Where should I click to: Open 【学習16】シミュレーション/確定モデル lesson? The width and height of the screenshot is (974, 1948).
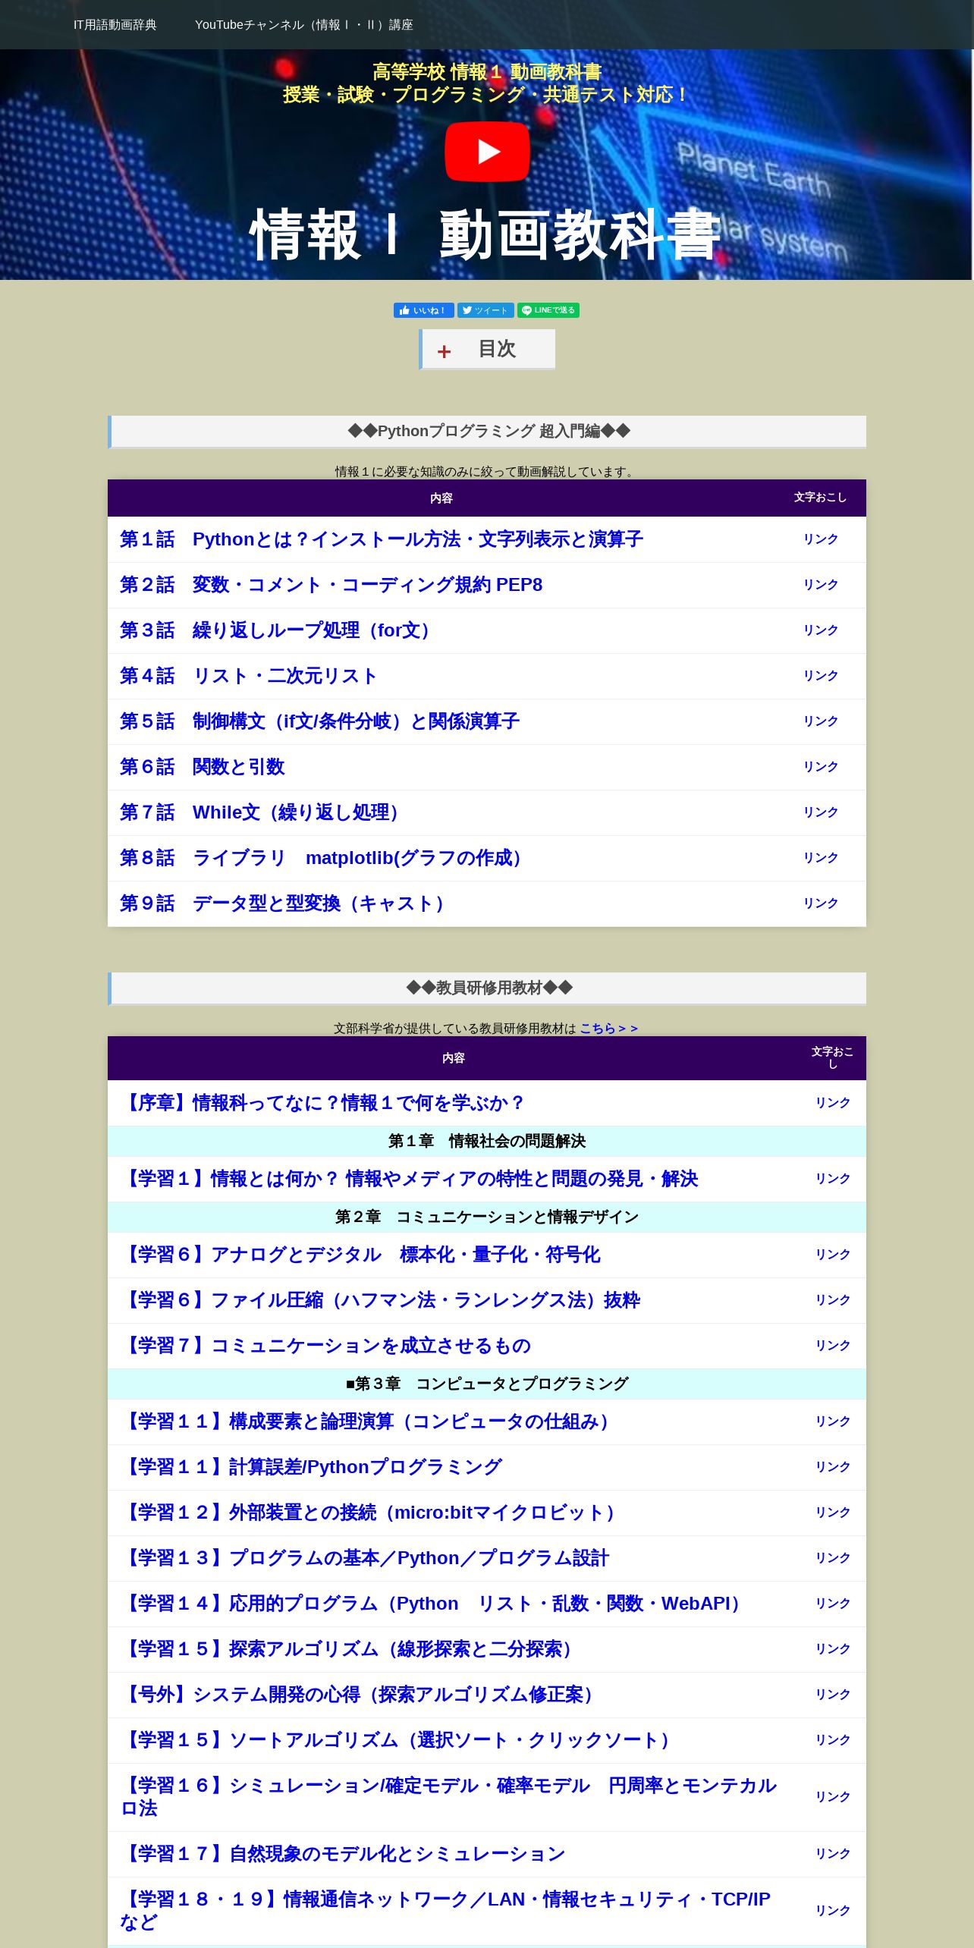(x=448, y=1797)
